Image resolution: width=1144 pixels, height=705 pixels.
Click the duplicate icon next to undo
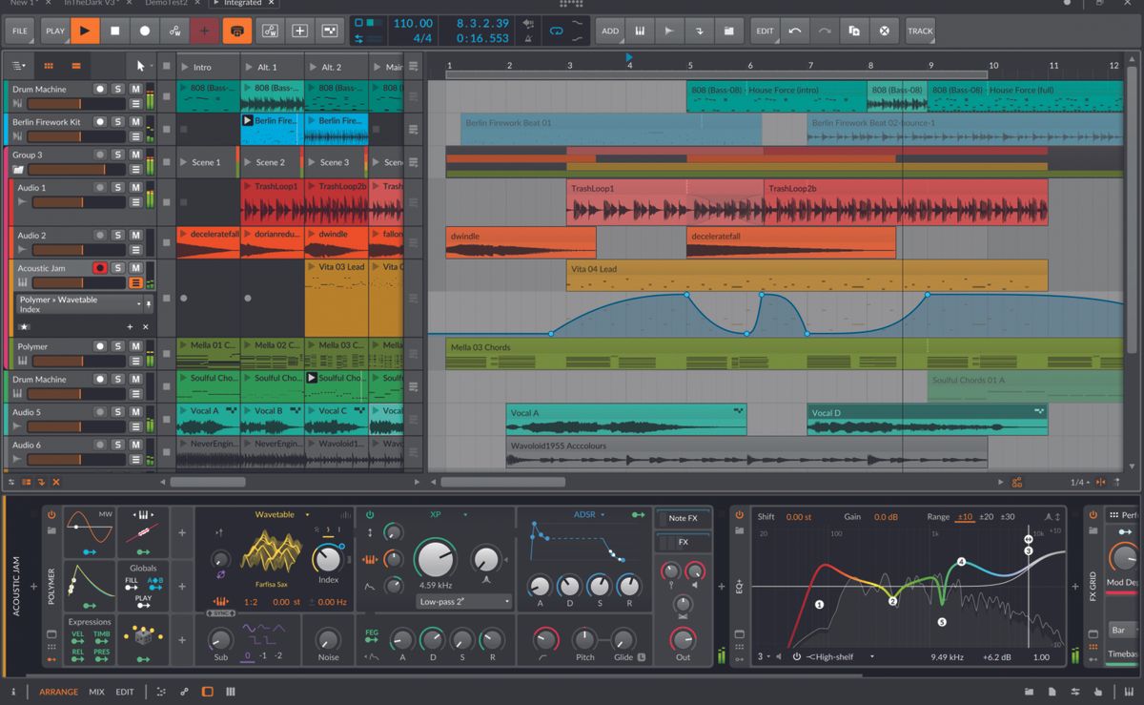(855, 31)
